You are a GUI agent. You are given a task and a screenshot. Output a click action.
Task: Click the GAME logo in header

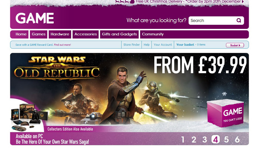click(35, 18)
